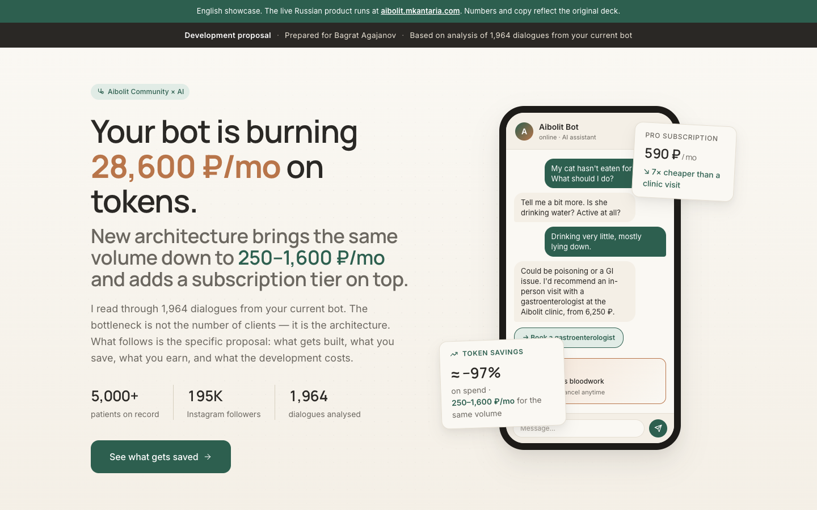Viewport: 817px width, 510px height.
Task: Click the Aibolit Bot avatar letter A
Action: tap(524, 131)
